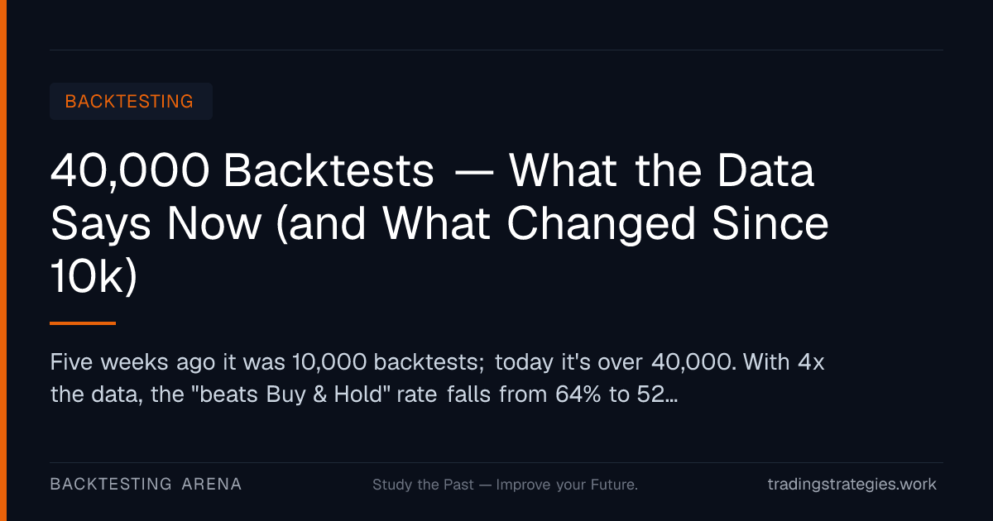The width and height of the screenshot is (993, 521).
Task: Click "Improve your Future." in footer tagline
Action: [567, 485]
